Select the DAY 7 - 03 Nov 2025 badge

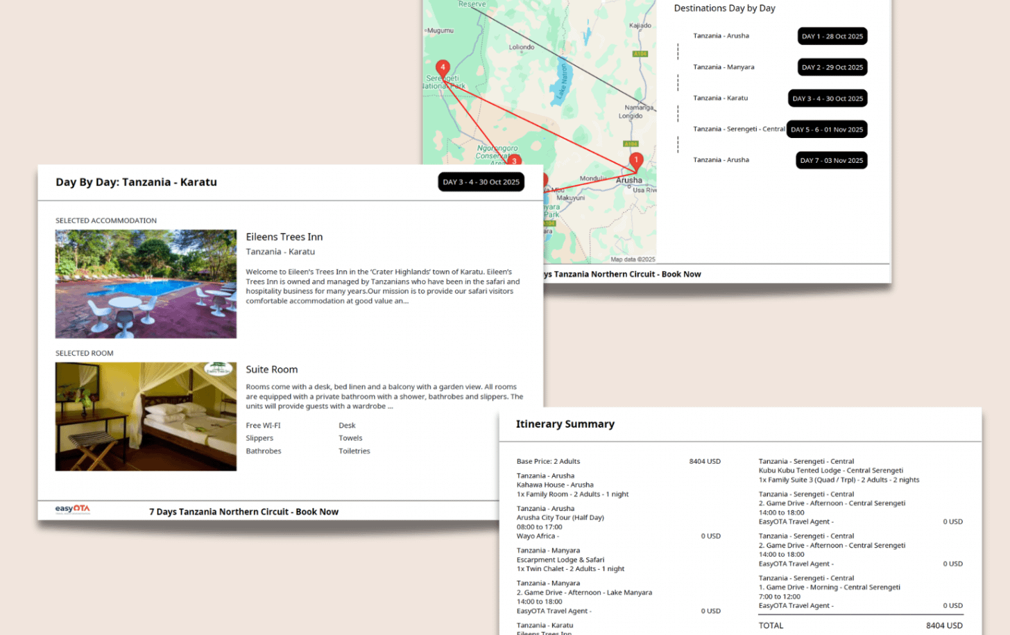pos(832,160)
